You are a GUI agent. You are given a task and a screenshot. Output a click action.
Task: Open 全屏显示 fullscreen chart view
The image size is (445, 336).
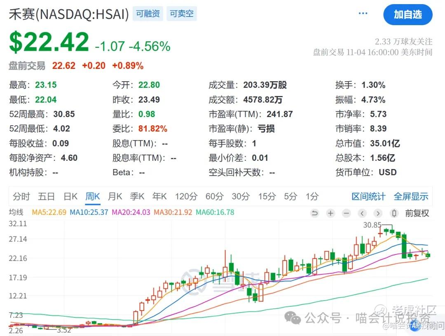[x=411, y=196]
